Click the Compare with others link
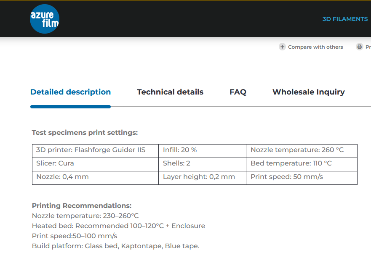 click(315, 47)
